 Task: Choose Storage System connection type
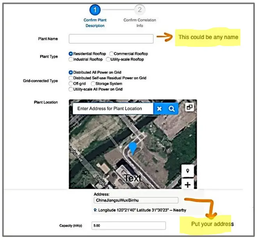tap(93, 84)
